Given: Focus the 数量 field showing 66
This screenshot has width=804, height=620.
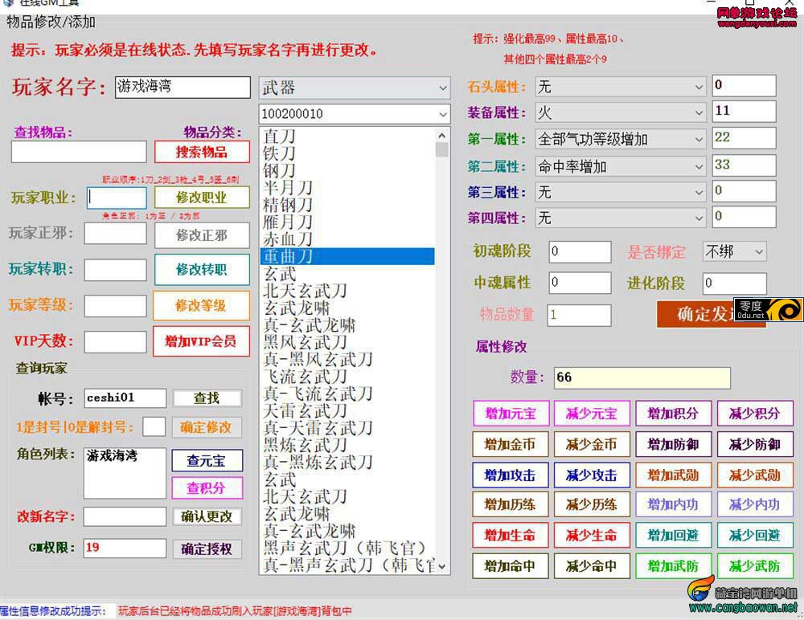Looking at the screenshot, I should click(642, 377).
